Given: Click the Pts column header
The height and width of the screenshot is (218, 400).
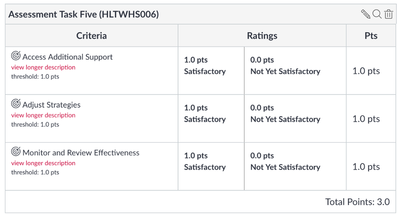Looking at the screenshot, I should (x=371, y=36).
